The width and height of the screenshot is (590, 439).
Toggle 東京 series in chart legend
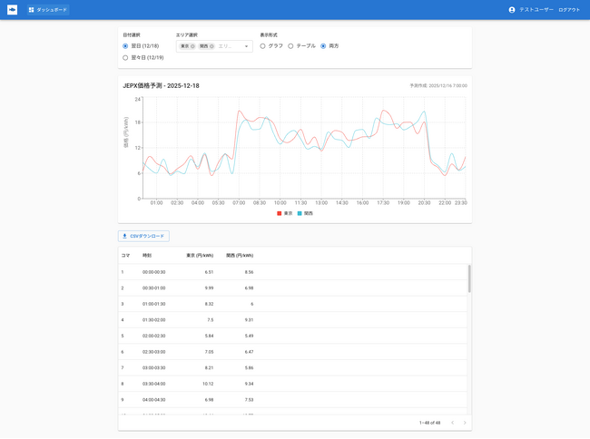pyautogui.click(x=284, y=213)
